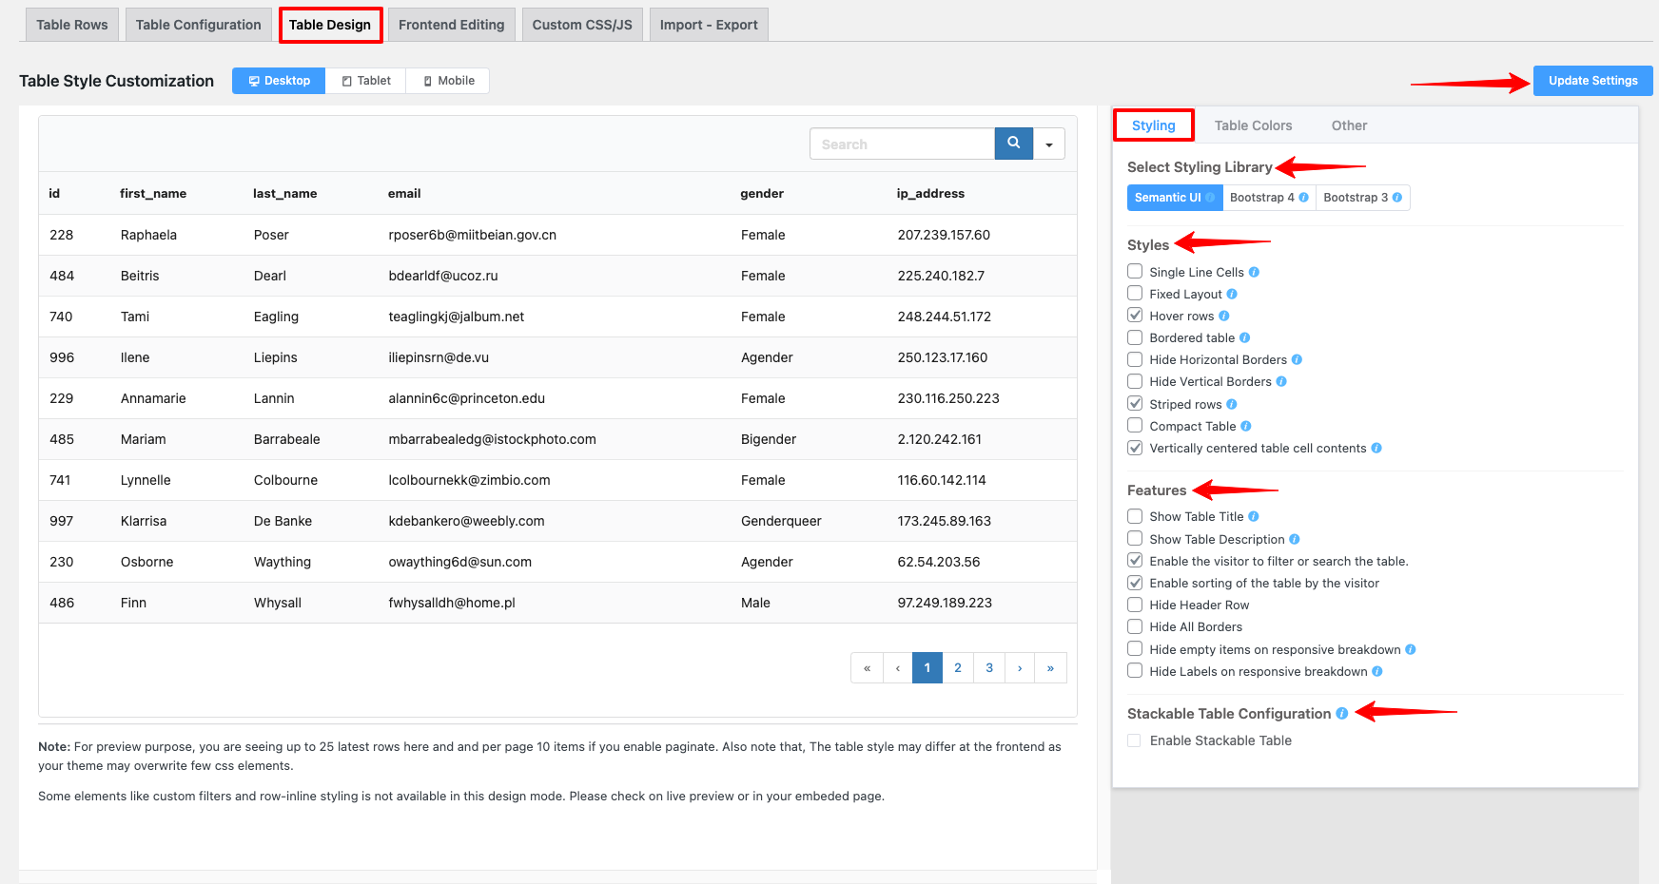The width and height of the screenshot is (1659, 884).
Task: Click info icon next to Bordered table
Action: [1245, 338]
